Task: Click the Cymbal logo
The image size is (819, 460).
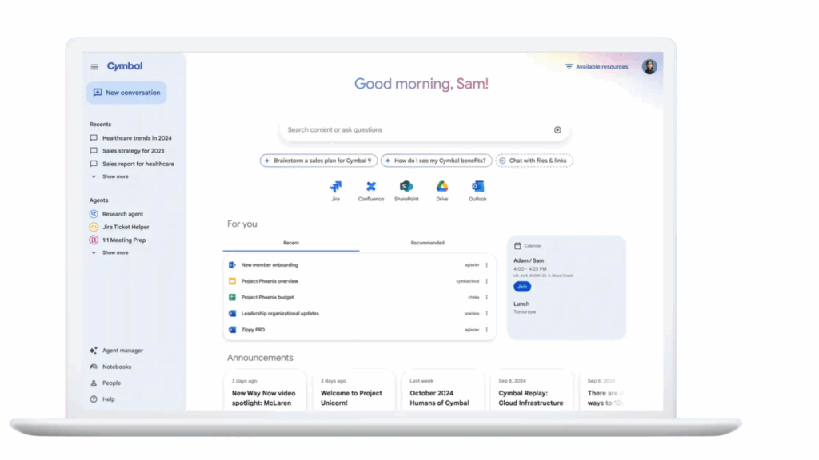Action: pos(124,66)
